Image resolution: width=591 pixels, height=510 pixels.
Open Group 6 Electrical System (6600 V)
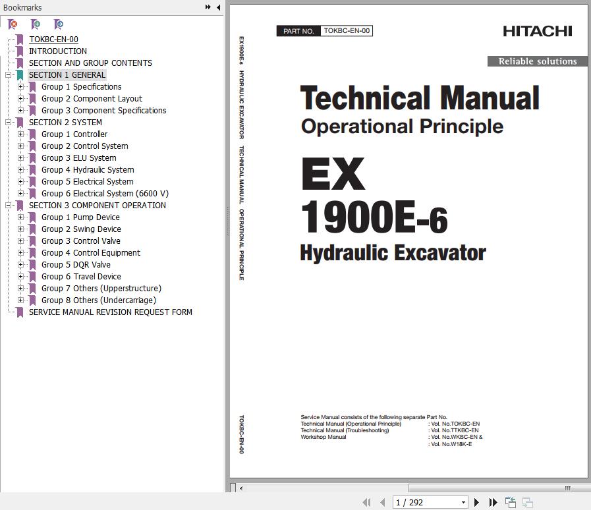click(105, 194)
